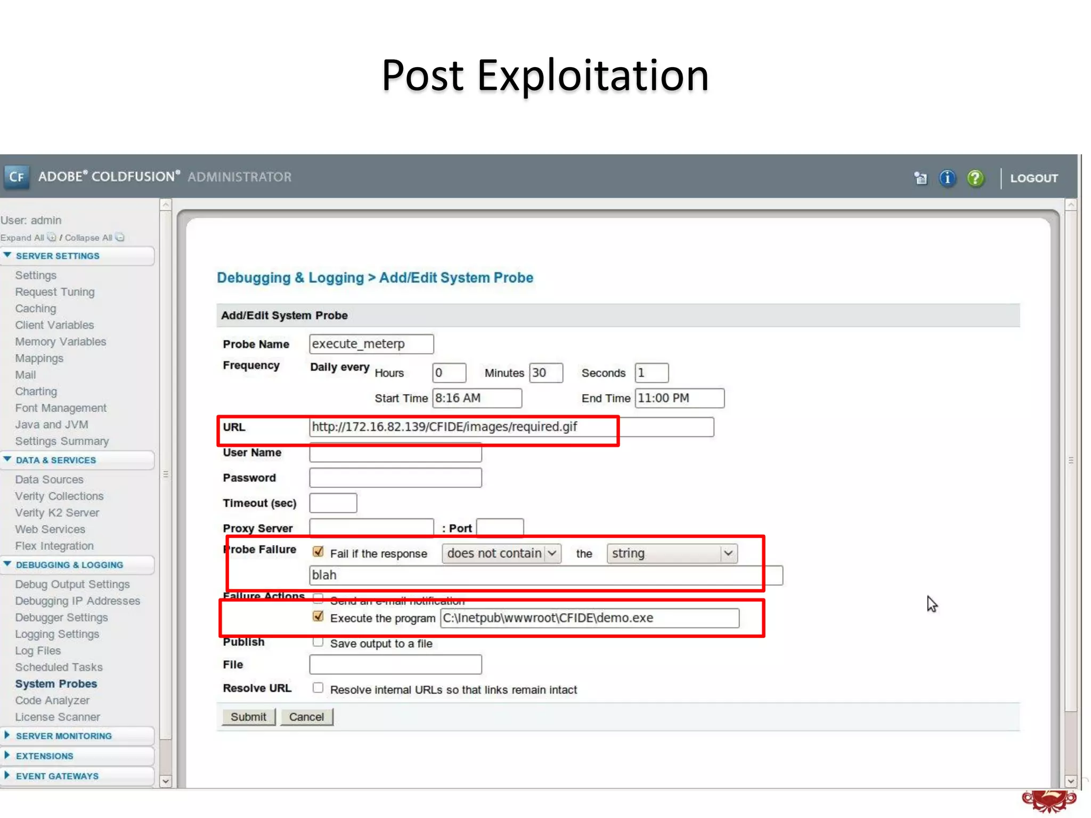
Task: Click the User Name field
Action: (x=395, y=453)
